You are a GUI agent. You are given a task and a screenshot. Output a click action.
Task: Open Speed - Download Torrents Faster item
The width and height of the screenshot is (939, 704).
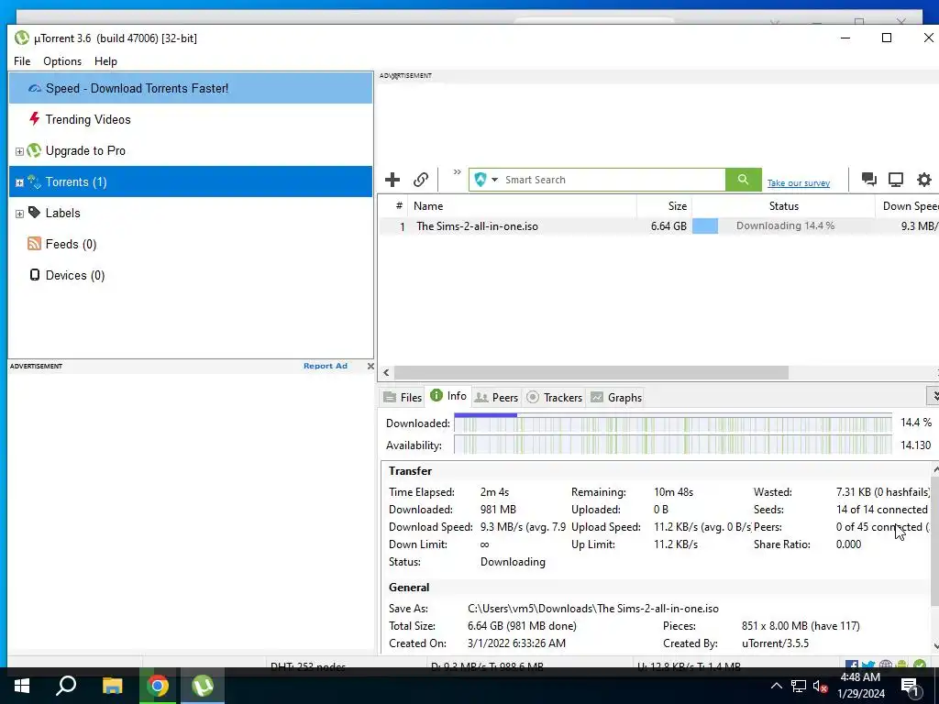click(191, 88)
